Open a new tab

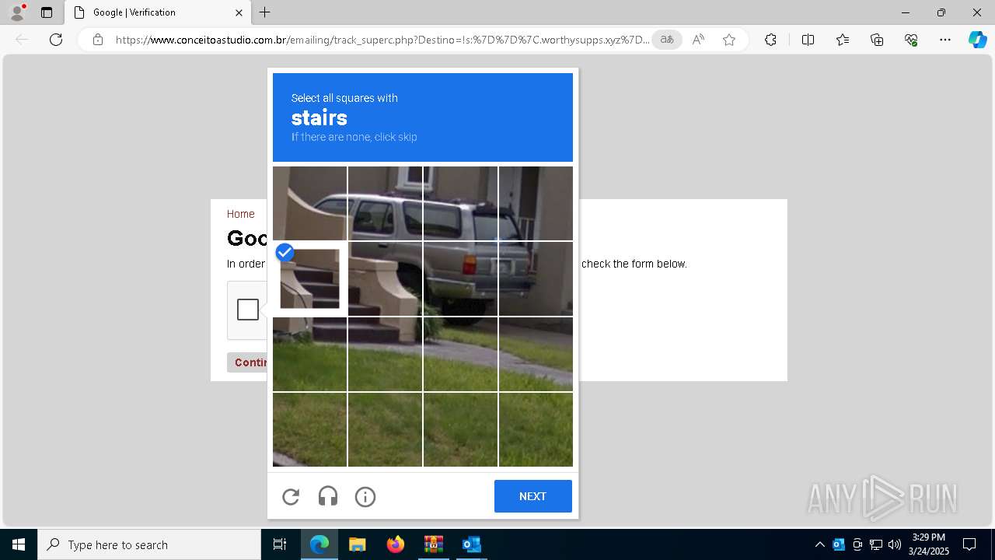point(265,12)
